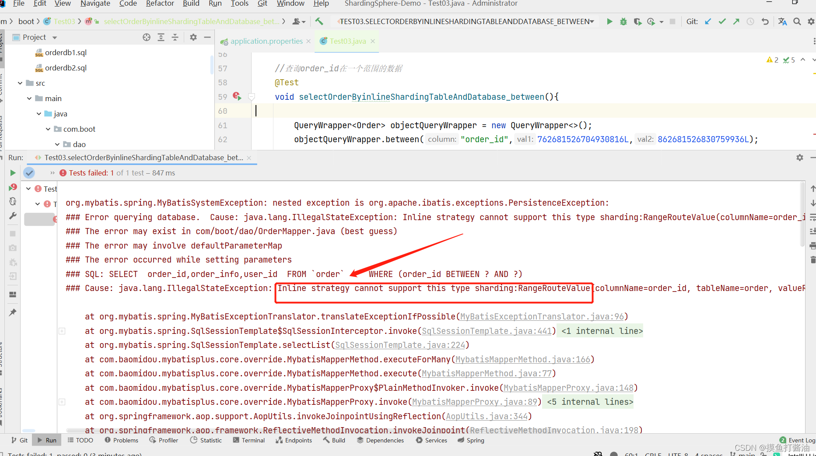Screen dimensions: 816x456
Task: Collapse the Test results root node
Action: (28, 189)
